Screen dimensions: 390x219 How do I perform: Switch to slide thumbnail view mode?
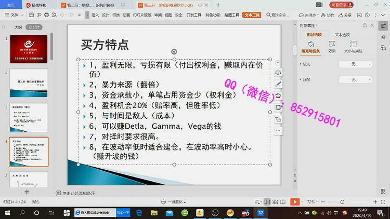(34, 26)
